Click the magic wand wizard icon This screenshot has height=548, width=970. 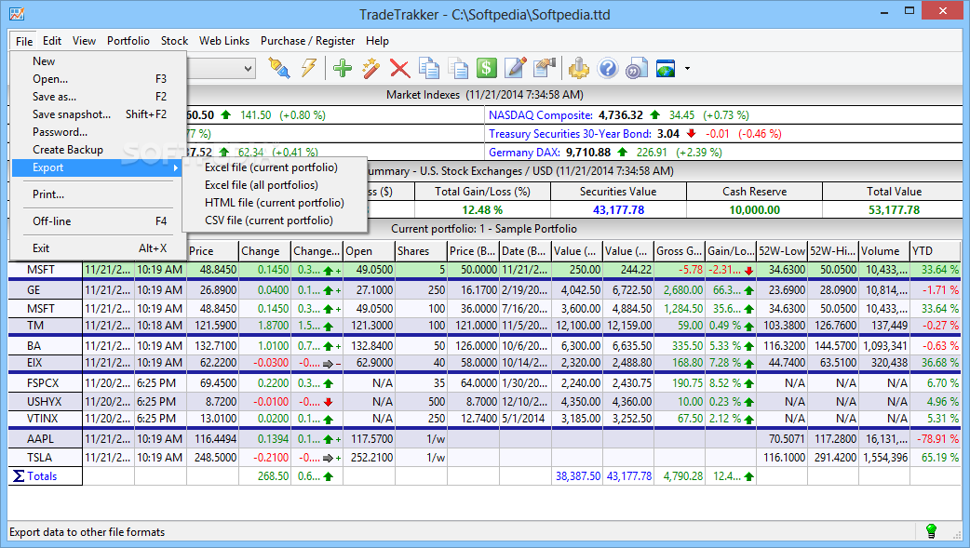[371, 68]
